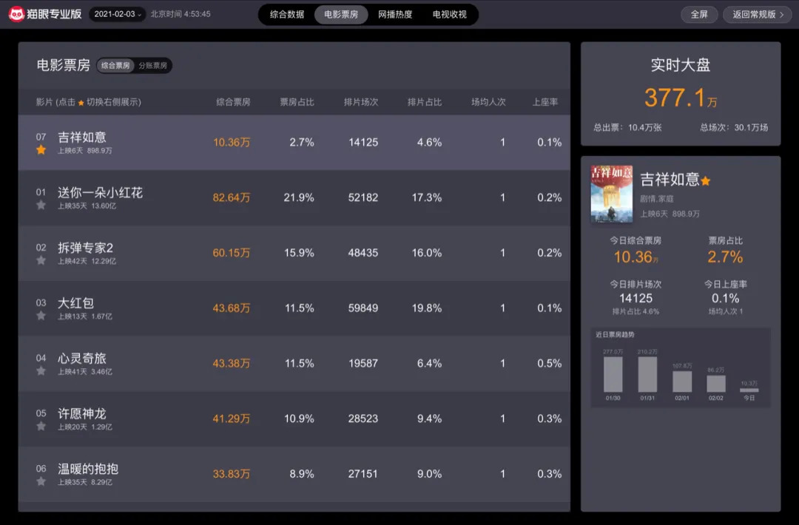Click 0.5% attendance rate cell
The image size is (799, 525).
pos(549,364)
